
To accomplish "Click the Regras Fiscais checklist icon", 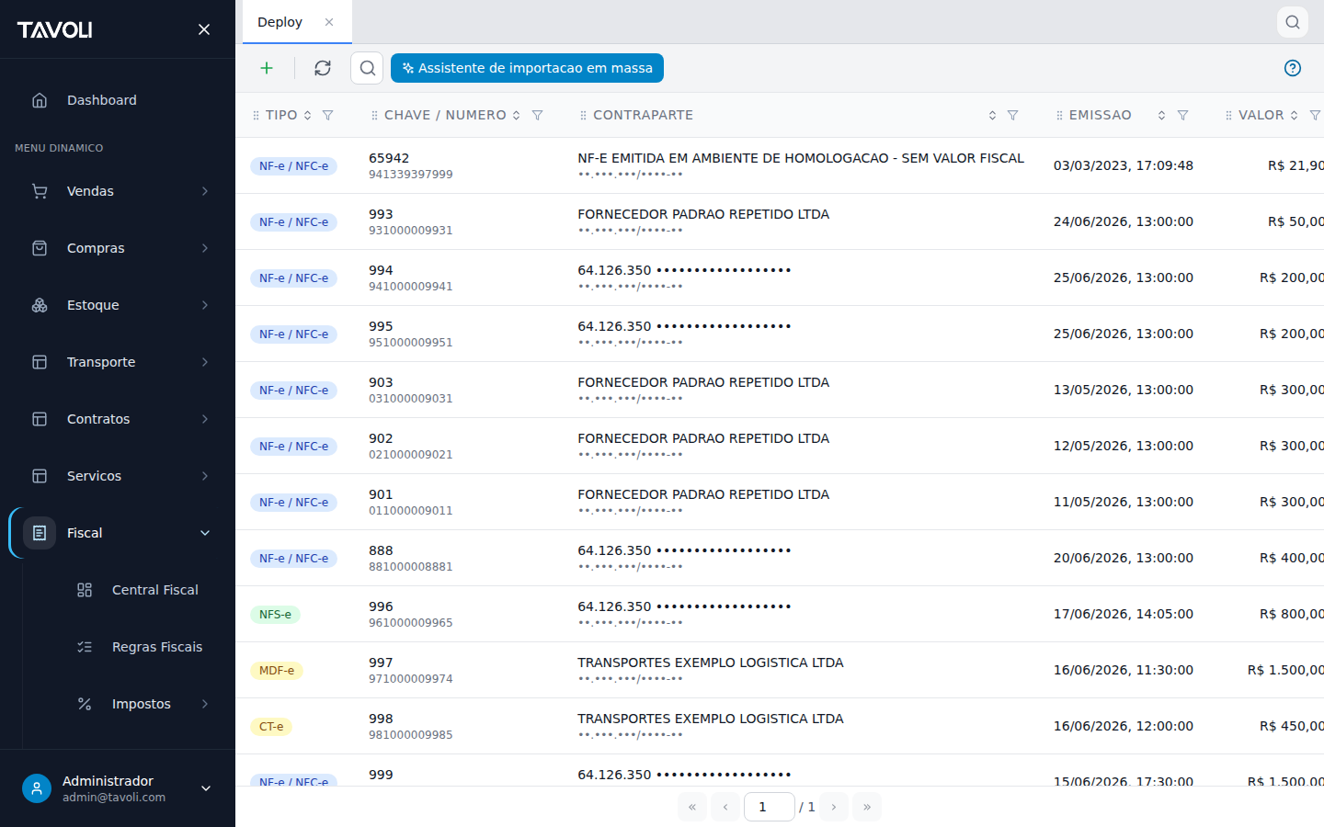I will pos(85,647).
